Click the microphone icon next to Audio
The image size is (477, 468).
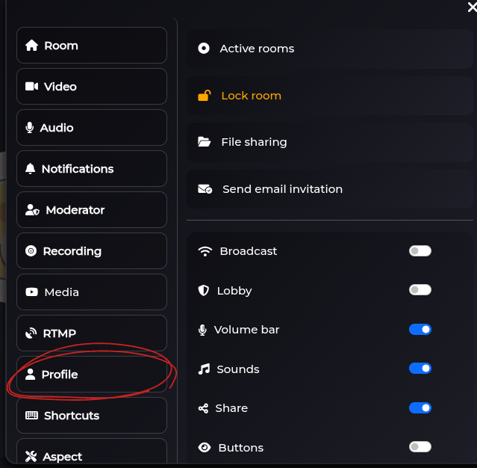click(x=30, y=128)
